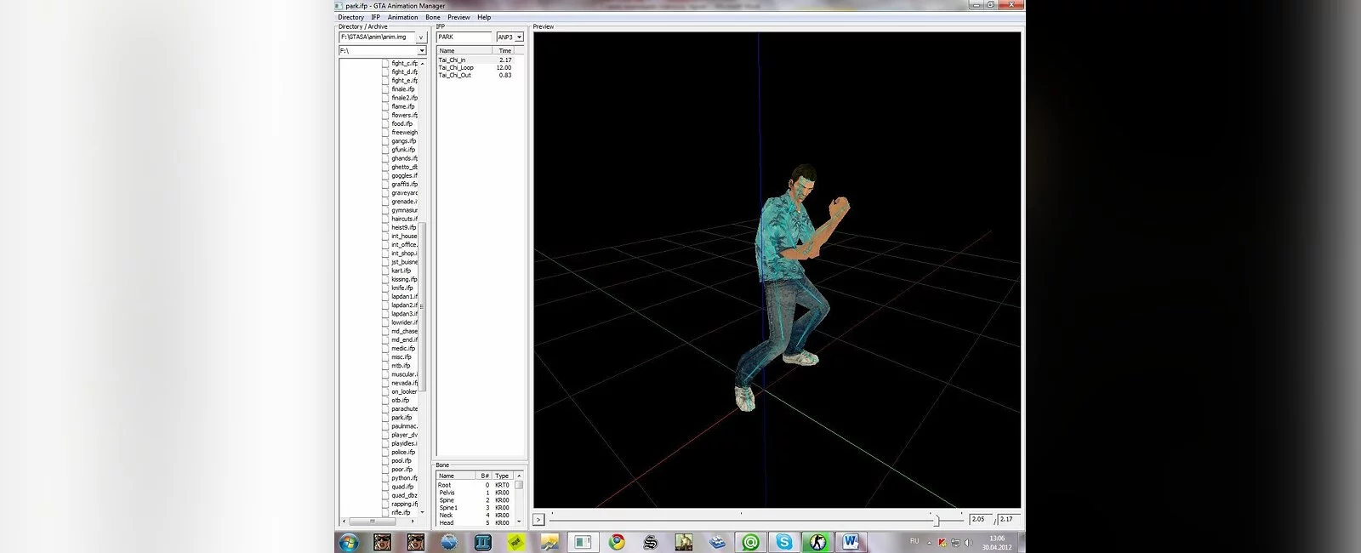
Task: Click the Kaspersky tray icon
Action: pyautogui.click(x=942, y=543)
